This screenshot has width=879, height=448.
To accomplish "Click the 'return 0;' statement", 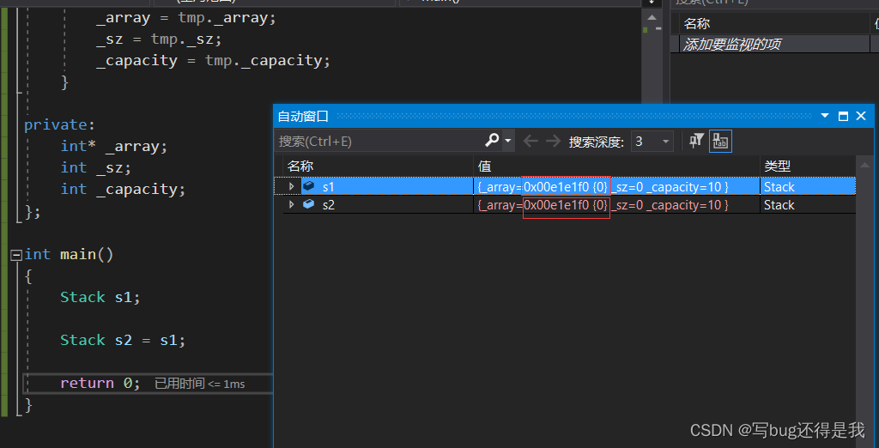I will click(100, 383).
